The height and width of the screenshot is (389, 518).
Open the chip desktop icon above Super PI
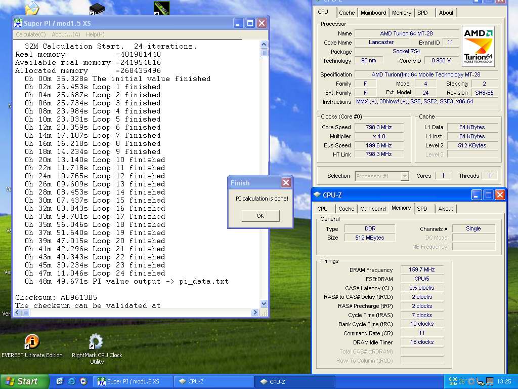coord(97,9)
